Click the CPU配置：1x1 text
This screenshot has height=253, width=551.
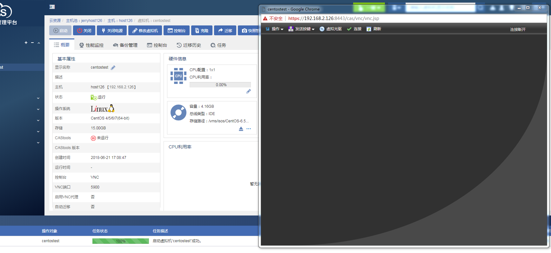pyautogui.click(x=202, y=70)
